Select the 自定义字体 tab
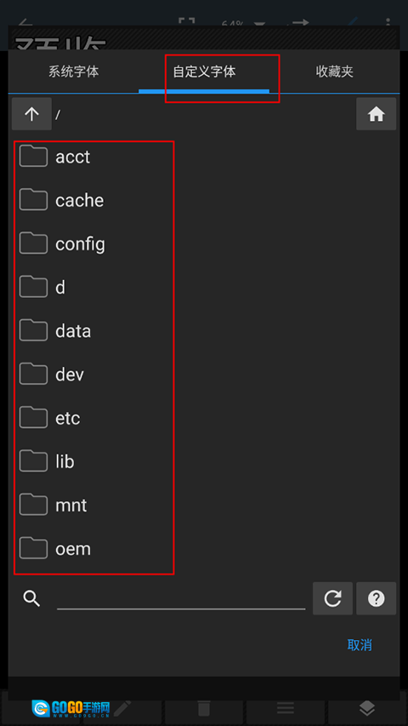 coord(204,71)
